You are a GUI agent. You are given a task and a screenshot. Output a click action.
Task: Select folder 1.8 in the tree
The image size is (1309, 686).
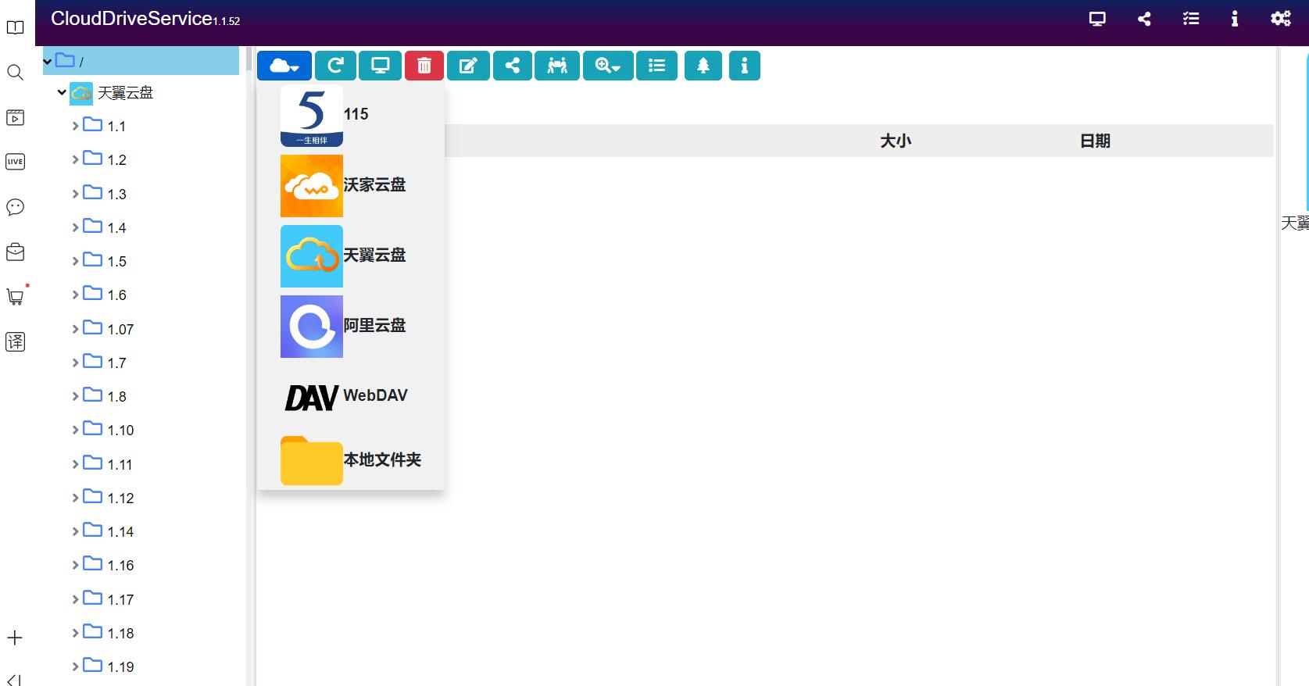click(x=106, y=396)
